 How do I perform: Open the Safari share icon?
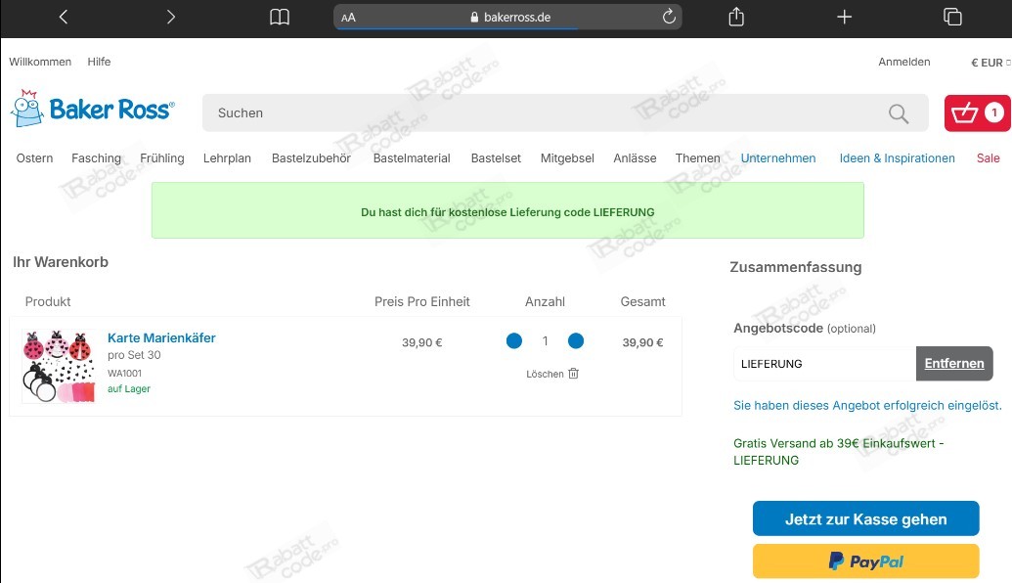point(735,17)
